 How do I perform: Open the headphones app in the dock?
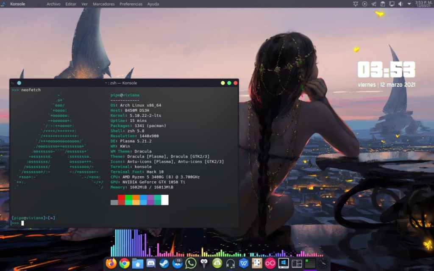231,263
